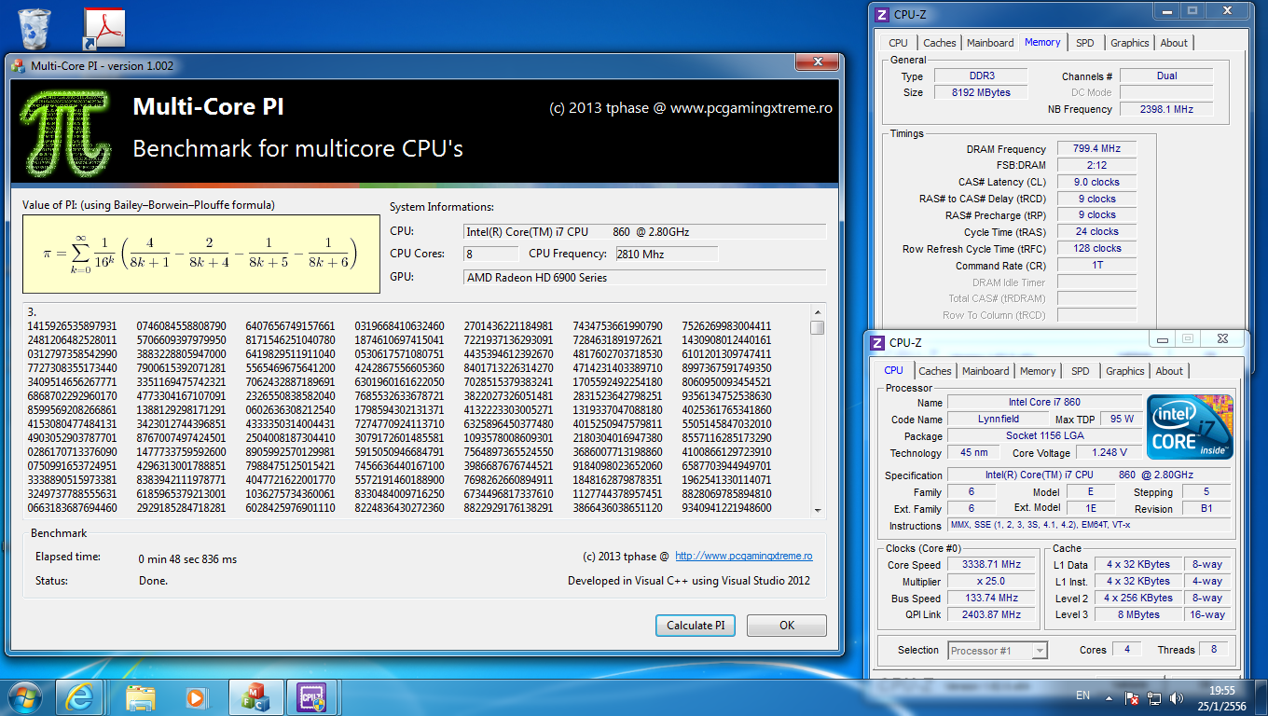Open the Adobe PDF shortcut on desktop
Image resolution: width=1268 pixels, height=716 pixels.
[103, 28]
